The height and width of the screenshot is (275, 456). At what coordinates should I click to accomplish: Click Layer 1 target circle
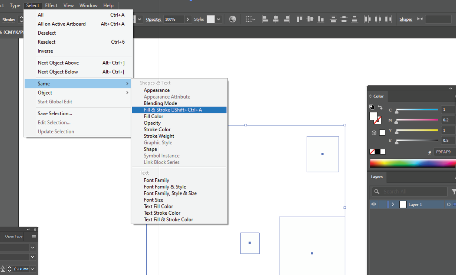coord(449,205)
